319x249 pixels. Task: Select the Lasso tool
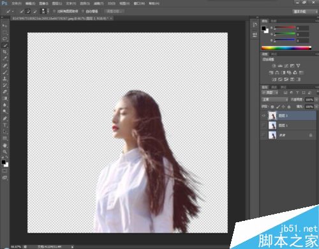(x=4, y=39)
